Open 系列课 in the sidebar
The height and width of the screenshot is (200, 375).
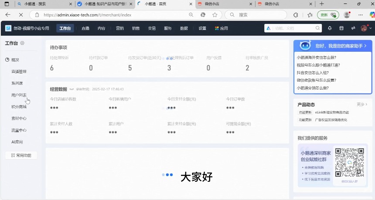pos(17,83)
